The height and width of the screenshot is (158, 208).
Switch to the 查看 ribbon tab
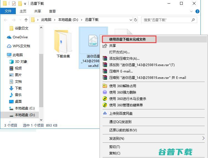point(52,11)
